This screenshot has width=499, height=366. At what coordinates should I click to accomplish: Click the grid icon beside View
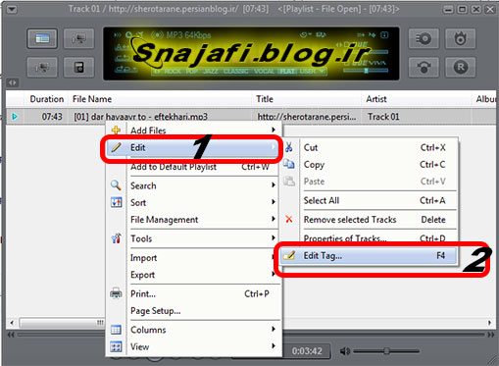point(116,346)
